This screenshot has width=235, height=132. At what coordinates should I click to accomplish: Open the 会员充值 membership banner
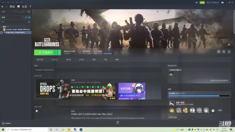pyautogui.click(x=132, y=91)
